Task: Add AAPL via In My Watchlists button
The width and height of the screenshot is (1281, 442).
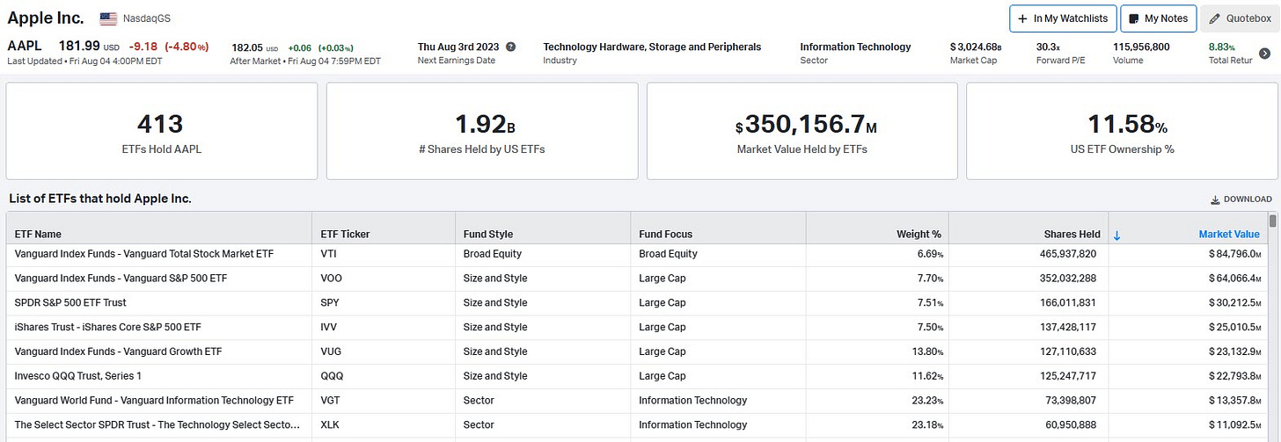Action: tap(1063, 18)
